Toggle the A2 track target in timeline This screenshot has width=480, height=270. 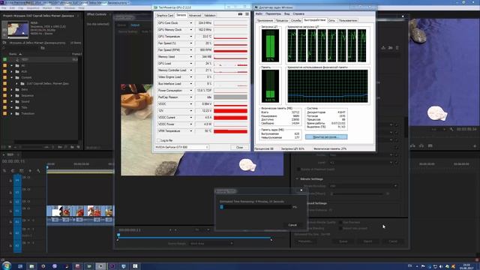(17, 233)
